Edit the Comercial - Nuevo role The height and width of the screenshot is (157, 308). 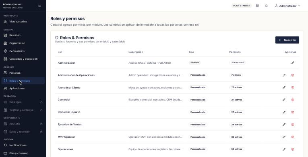[284, 112]
